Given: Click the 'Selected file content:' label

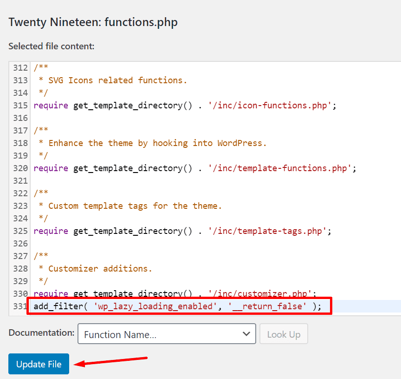Looking at the screenshot, I should pyautogui.click(x=52, y=46).
